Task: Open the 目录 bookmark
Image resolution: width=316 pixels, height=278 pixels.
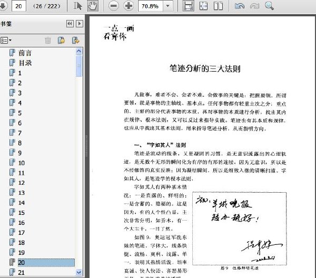Action: tap(25, 63)
